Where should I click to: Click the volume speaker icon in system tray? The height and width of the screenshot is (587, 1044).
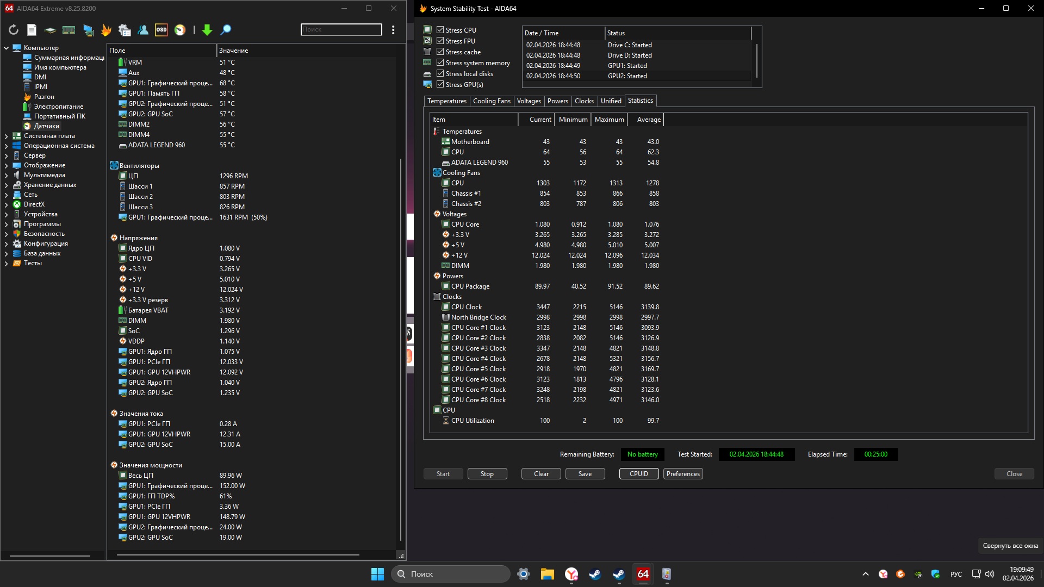pos(990,574)
